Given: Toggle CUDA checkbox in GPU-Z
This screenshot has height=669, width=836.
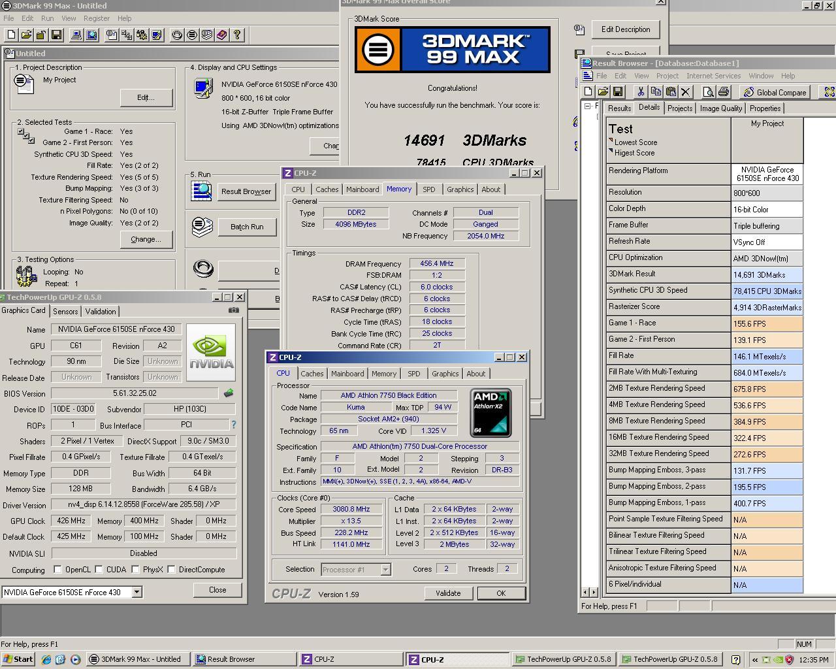Looking at the screenshot, I should (x=99, y=569).
